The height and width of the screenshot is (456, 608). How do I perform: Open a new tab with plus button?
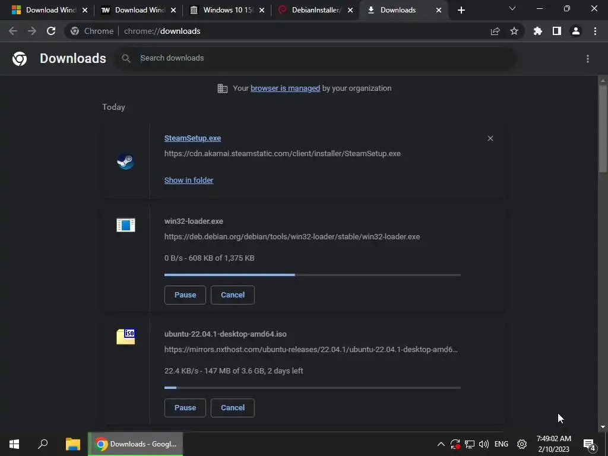pos(461,10)
